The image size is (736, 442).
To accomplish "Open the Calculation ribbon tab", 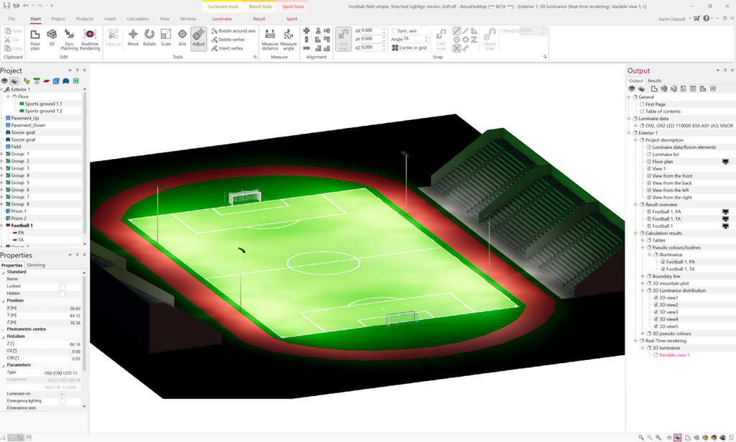I will [138, 19].
